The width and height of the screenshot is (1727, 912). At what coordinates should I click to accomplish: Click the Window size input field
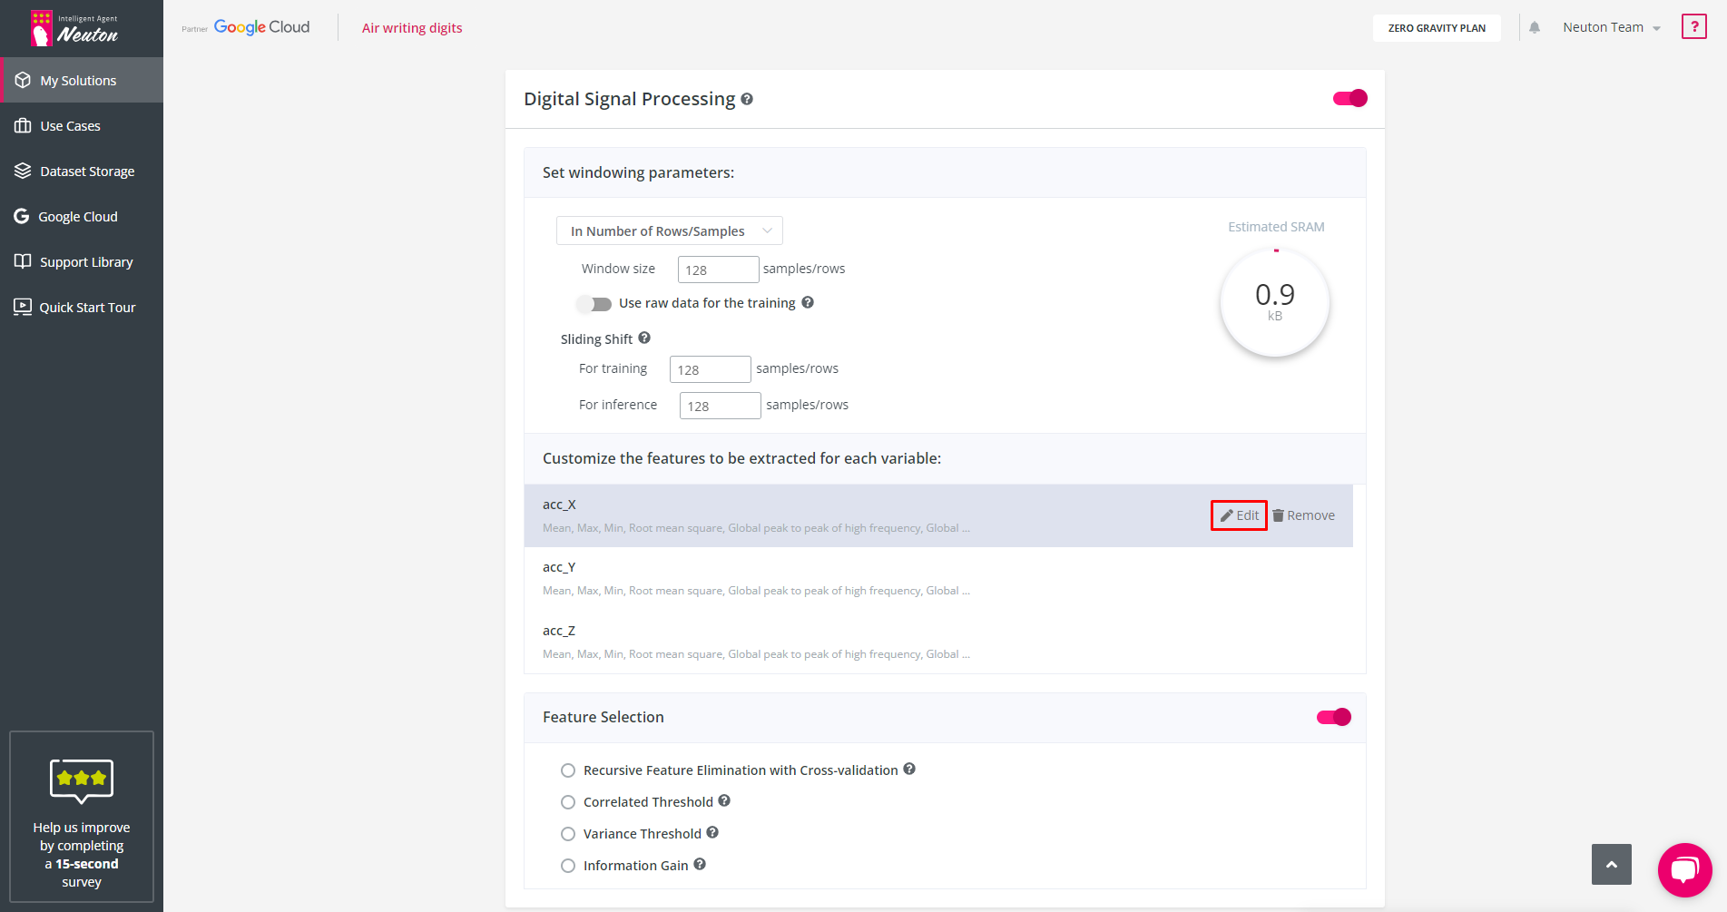[x=718, y=270]
